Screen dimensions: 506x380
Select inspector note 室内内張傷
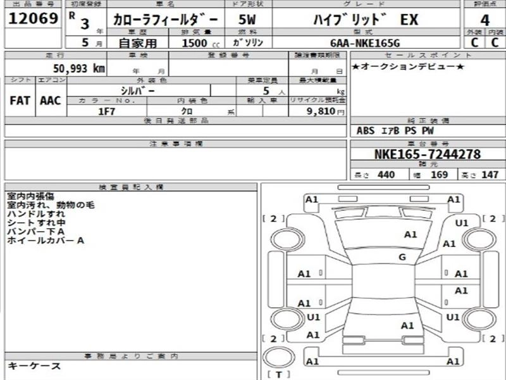point(30,196)
